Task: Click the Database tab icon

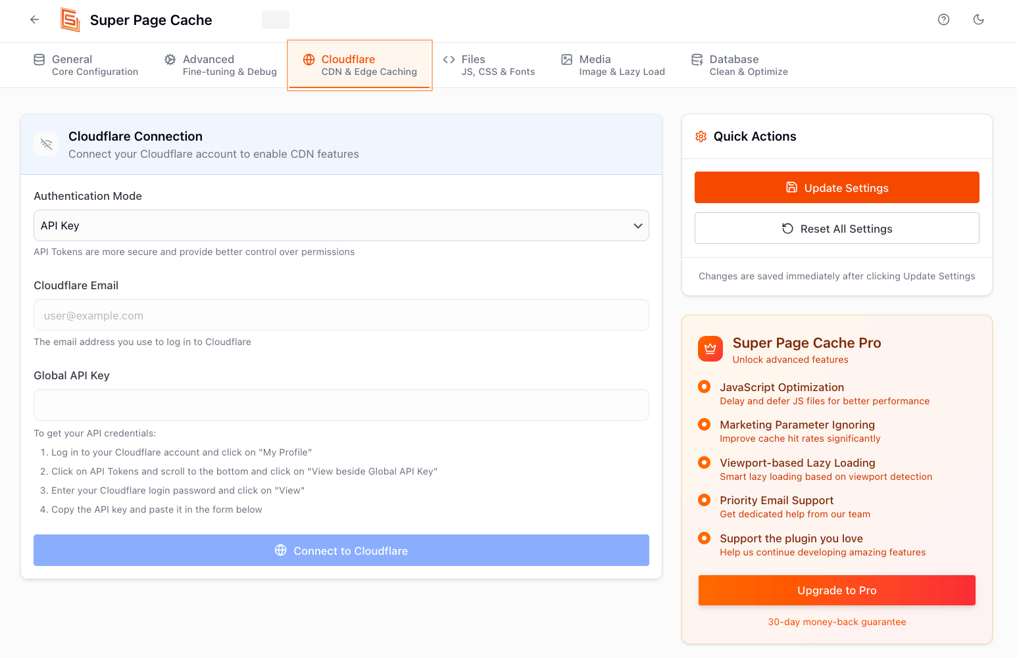Action: pyautogui.click(x=697, y=60)
